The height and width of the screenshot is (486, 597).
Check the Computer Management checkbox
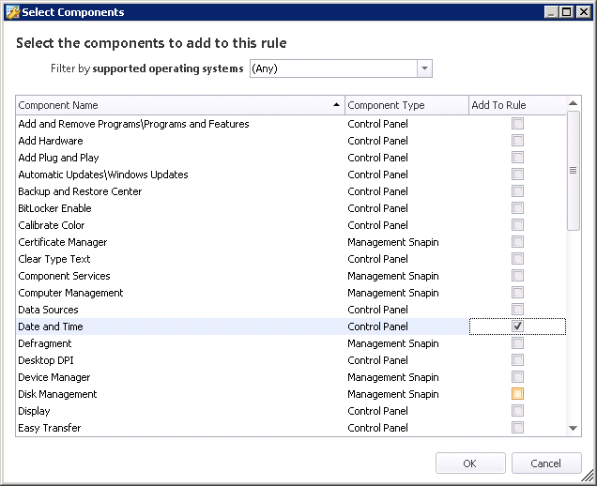[x=517, y=293]
